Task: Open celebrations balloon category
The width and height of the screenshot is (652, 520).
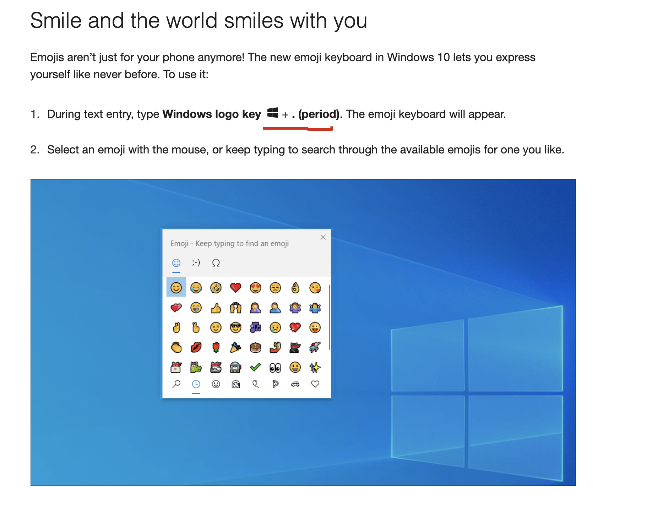Action: [x=255, y=384]
